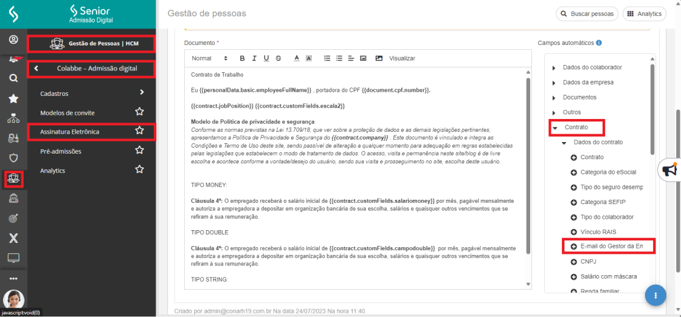Favorite Pré-admissões with its star
The height and width of the screenshot is (317, 681).
point(139,150)
